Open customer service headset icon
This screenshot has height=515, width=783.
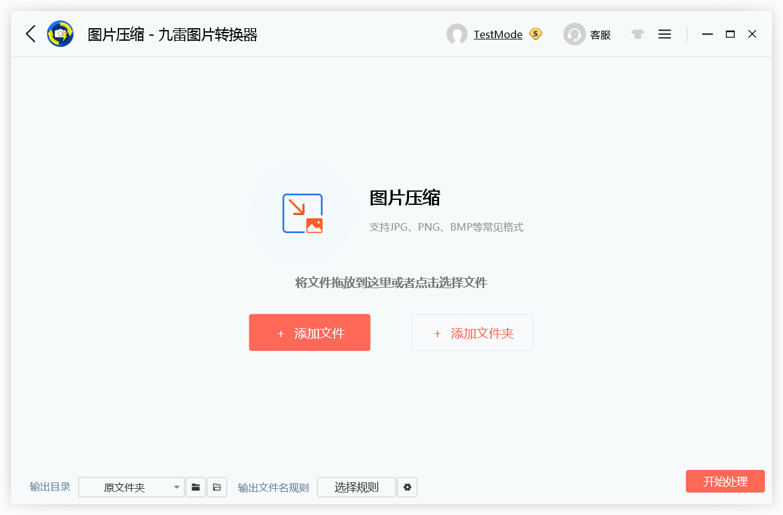574,34
